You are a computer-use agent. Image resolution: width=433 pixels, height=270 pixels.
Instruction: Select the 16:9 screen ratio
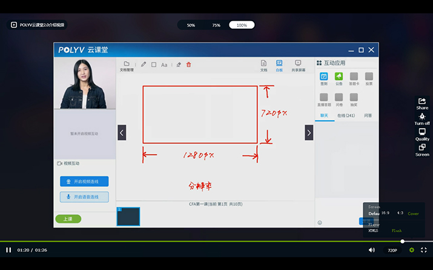385,214
